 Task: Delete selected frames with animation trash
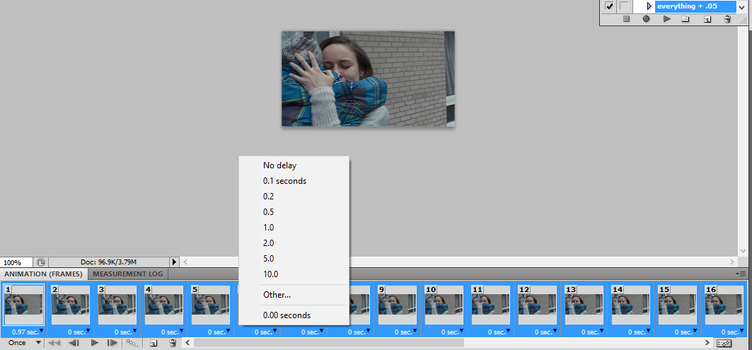click(x=173, y=343)
